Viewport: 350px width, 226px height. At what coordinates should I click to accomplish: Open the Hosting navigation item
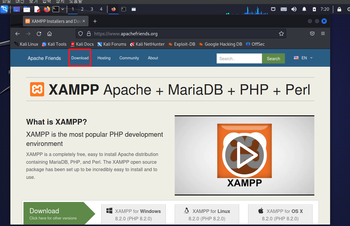[x=104, y=58]
